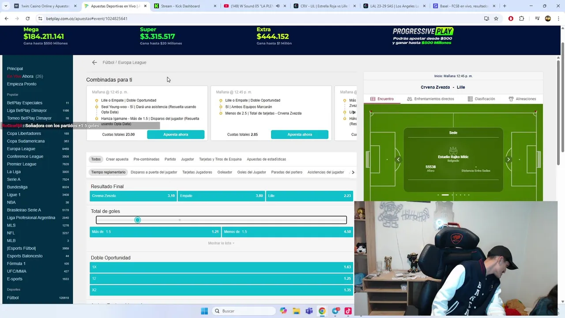Open the Clasificación tab
This screenshot has height=318, width=565.
(x=481, y=99)
